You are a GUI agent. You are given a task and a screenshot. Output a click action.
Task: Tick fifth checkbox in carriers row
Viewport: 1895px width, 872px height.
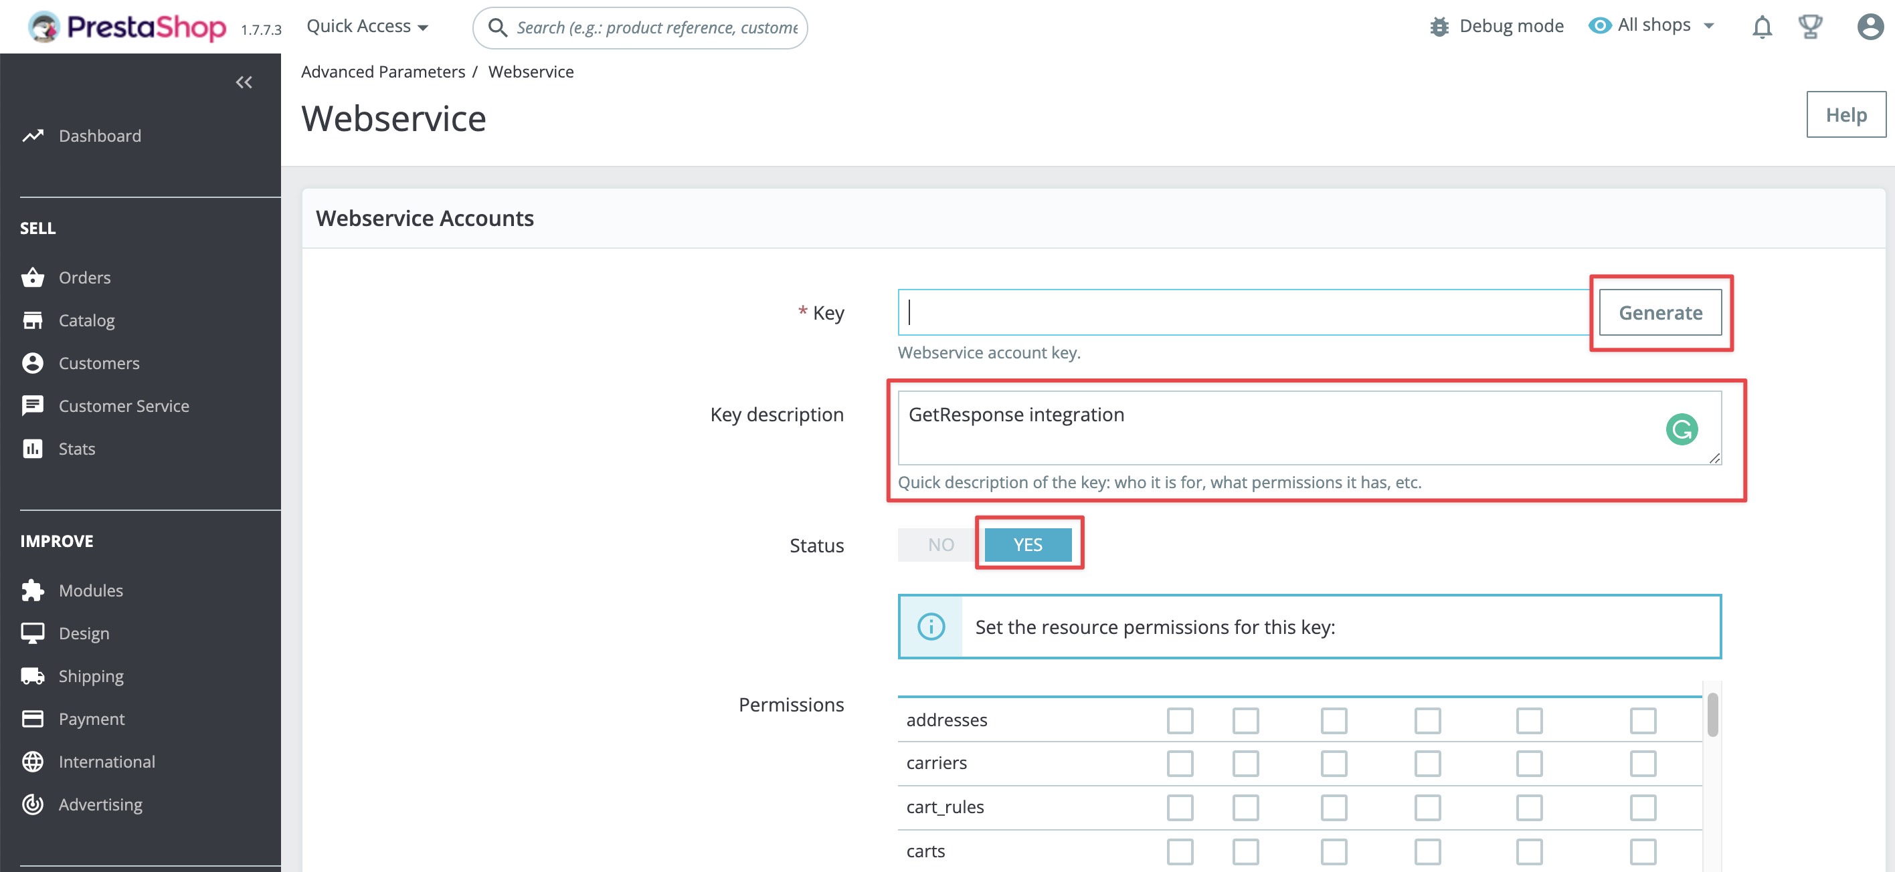pyautogui.click(x=1529, y=763)
